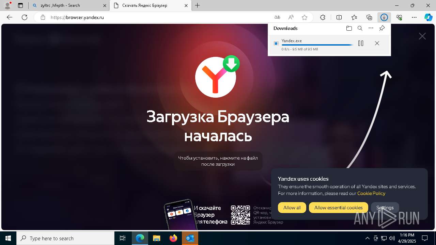436x245 pixels.
Task: Click the QR code image
Action: tap(240, 215)
